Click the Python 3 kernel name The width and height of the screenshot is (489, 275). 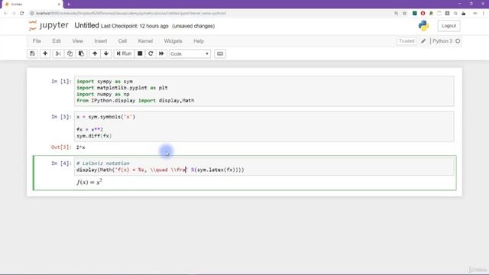tap(442, 41)
